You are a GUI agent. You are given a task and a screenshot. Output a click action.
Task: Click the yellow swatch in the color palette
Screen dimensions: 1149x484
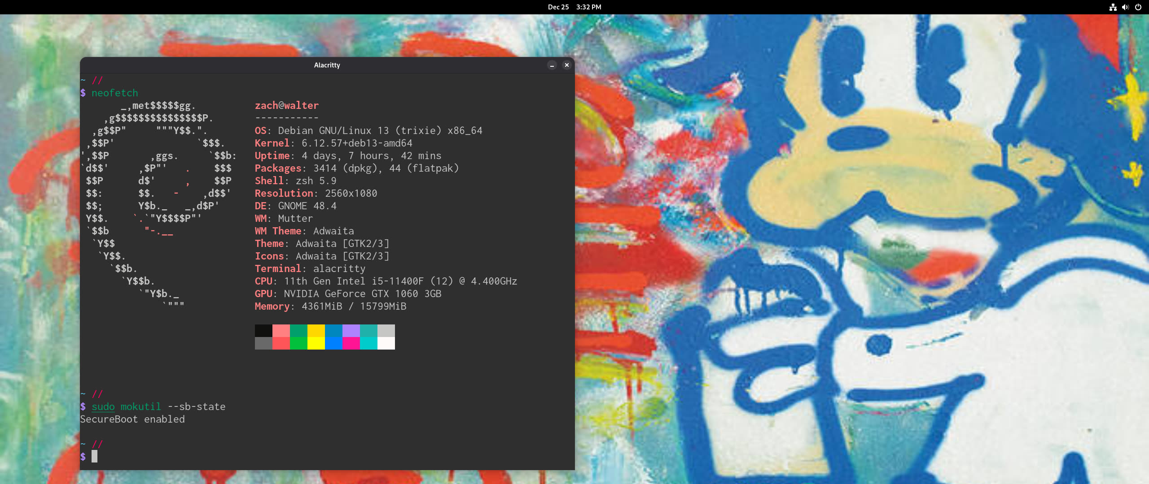point(316,344)
